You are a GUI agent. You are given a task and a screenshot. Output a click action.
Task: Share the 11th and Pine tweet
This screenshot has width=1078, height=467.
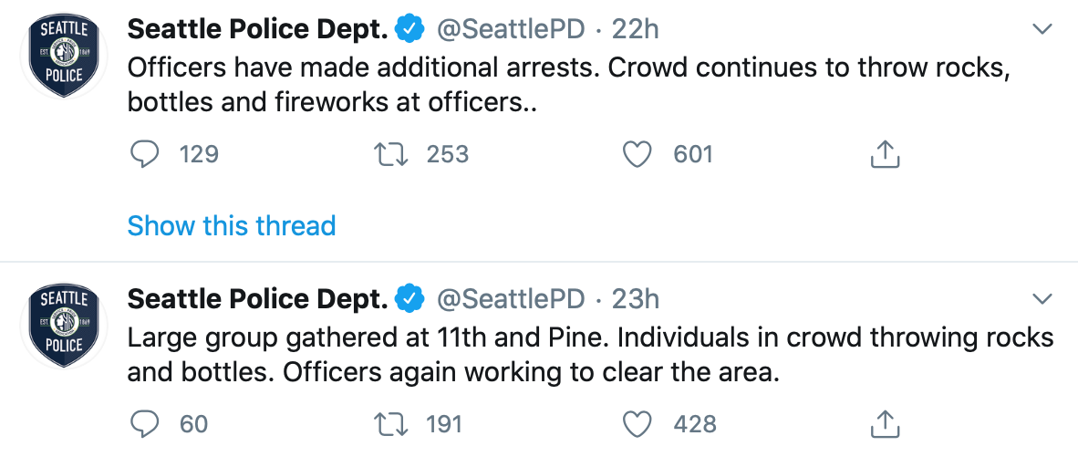885,424
